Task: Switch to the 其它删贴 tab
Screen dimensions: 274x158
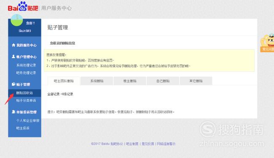Action: [x=196, y=81]
